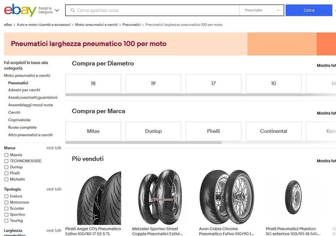The height and width of the screenshot is (236, 336).
Task: Select the Continental brand tile
Action: (273, 131)
